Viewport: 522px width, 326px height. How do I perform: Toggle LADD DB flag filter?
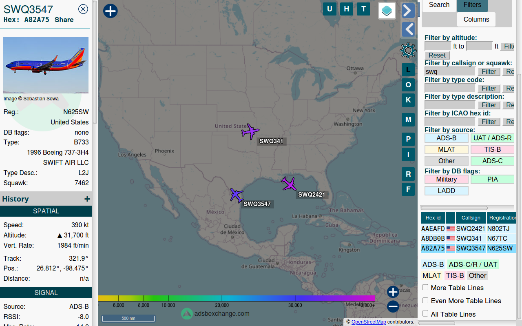point(447,191)
